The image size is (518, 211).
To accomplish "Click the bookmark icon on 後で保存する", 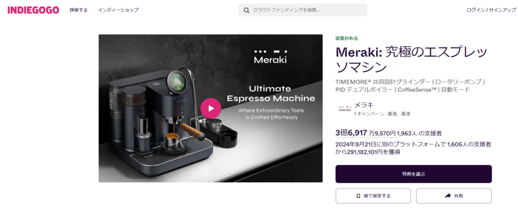I will pos(359,196).
